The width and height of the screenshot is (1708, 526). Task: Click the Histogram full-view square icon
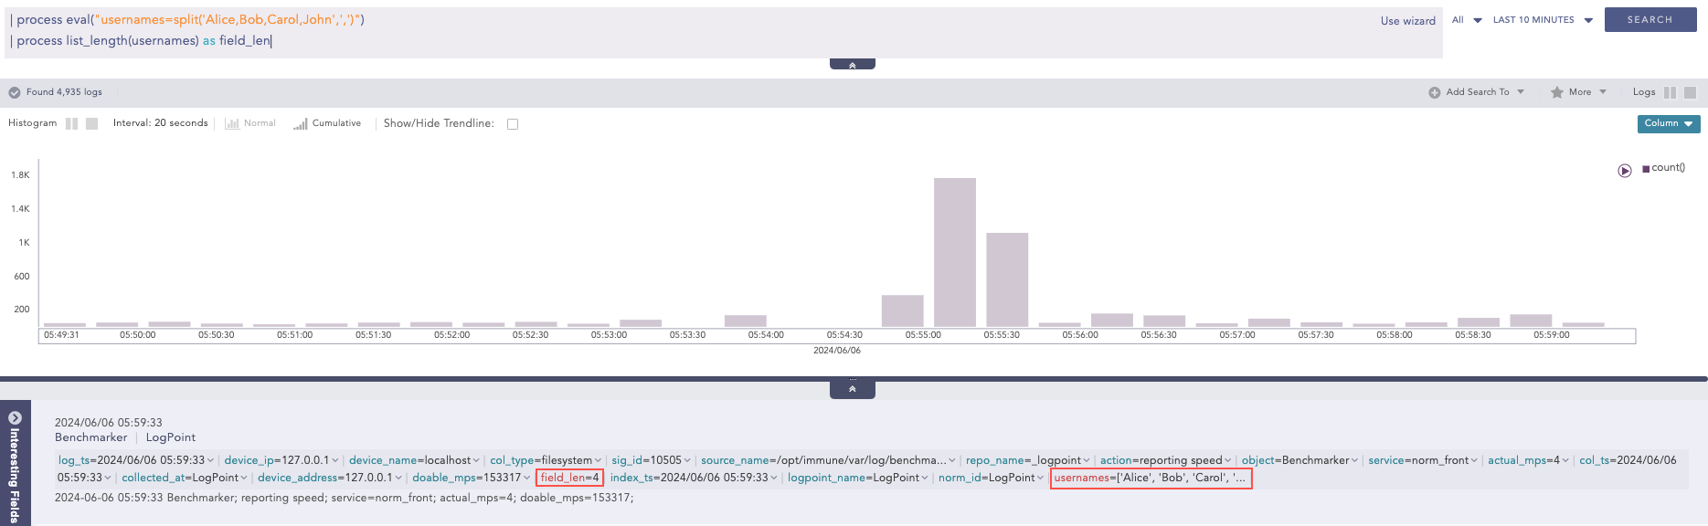click(91, 124)
